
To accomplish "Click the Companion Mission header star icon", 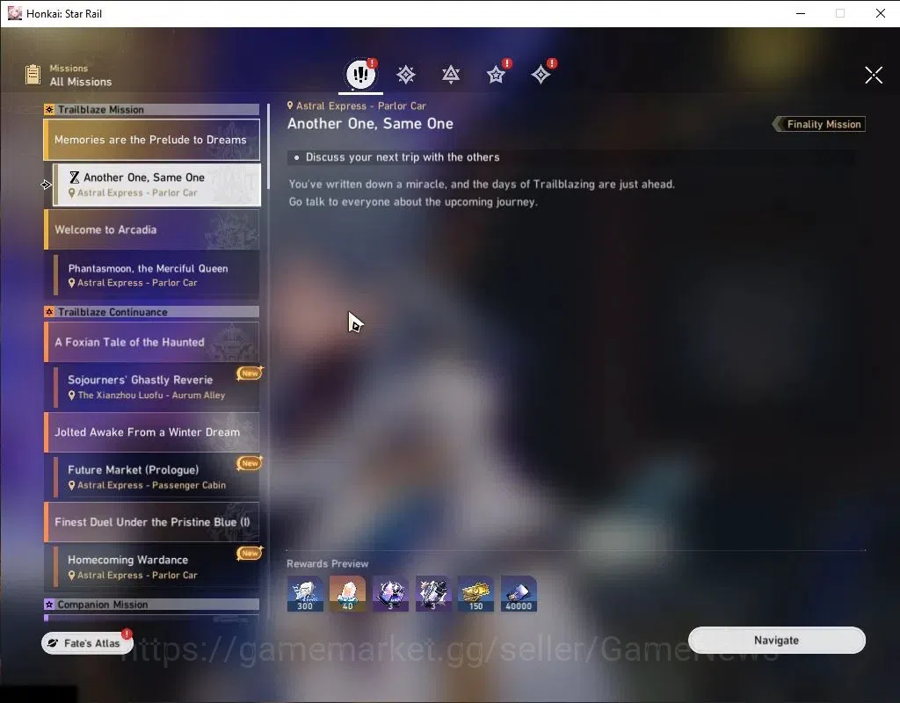I will (x=49, y=605).
